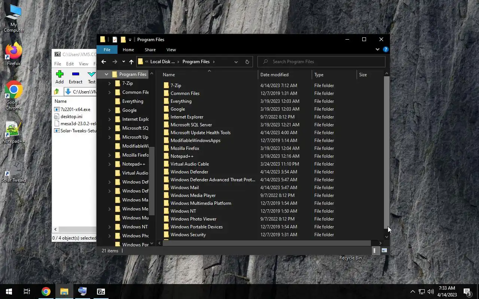This screenshot has height=299, width=479.
Task: Click Windows Start button
Action: coord(9,292)
